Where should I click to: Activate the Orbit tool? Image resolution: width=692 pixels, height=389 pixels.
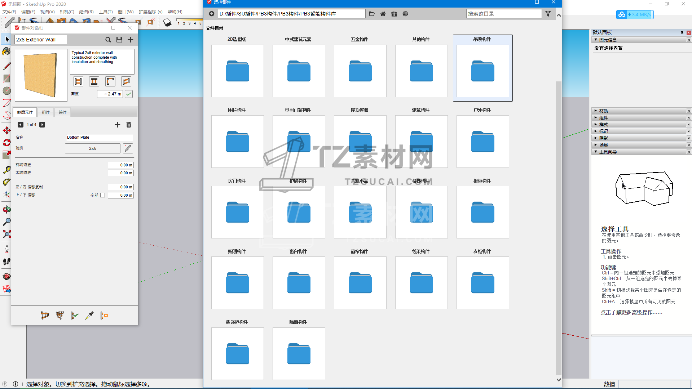6,209
